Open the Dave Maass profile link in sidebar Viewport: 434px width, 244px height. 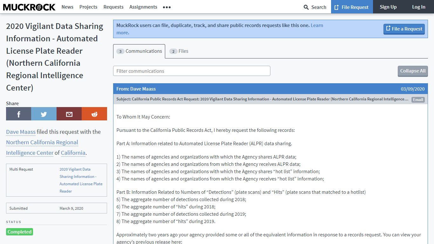[x=21, y=132]
